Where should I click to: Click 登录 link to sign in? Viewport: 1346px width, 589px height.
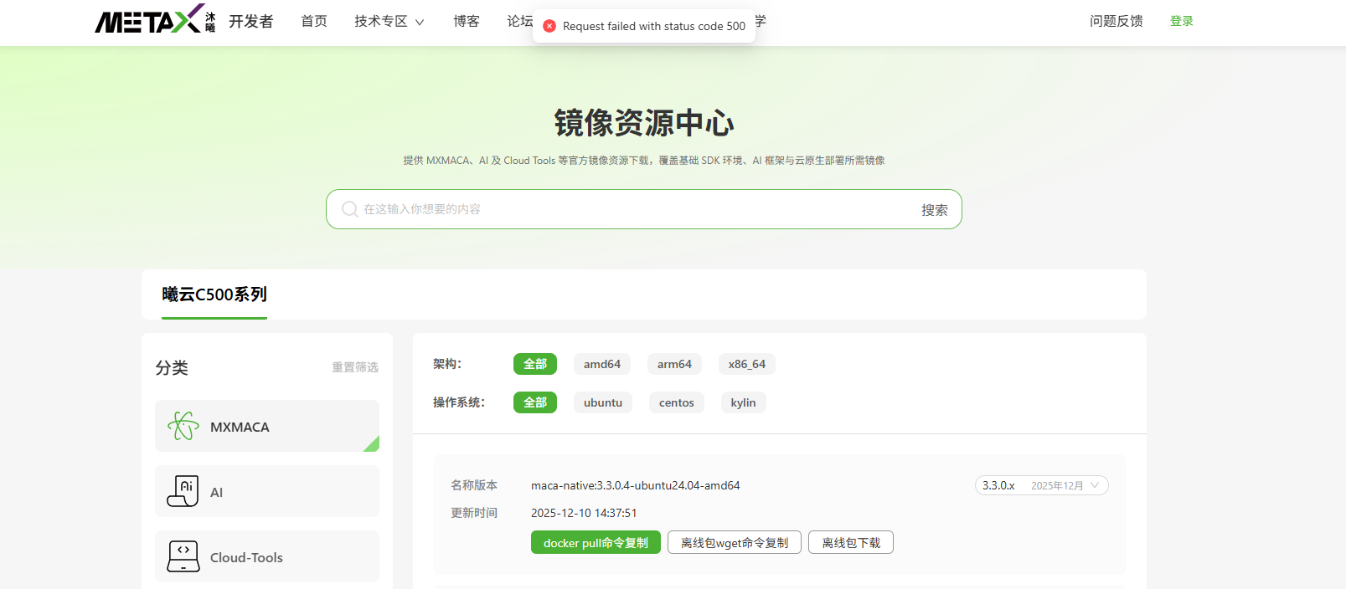click(1181, 21)
